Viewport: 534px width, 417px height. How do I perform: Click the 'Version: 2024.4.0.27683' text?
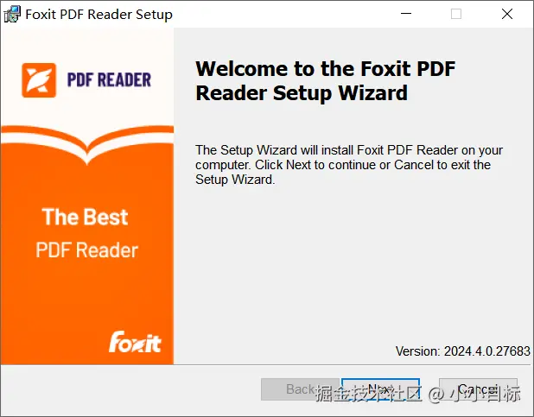(x=463, y=351)
